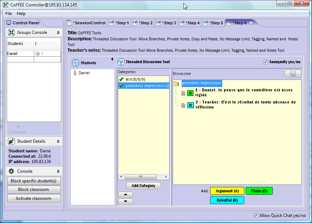Click the yellow Argument (A) button
Image resolution: width=312 pixels, height=223 pixels.
coord(227,191)
